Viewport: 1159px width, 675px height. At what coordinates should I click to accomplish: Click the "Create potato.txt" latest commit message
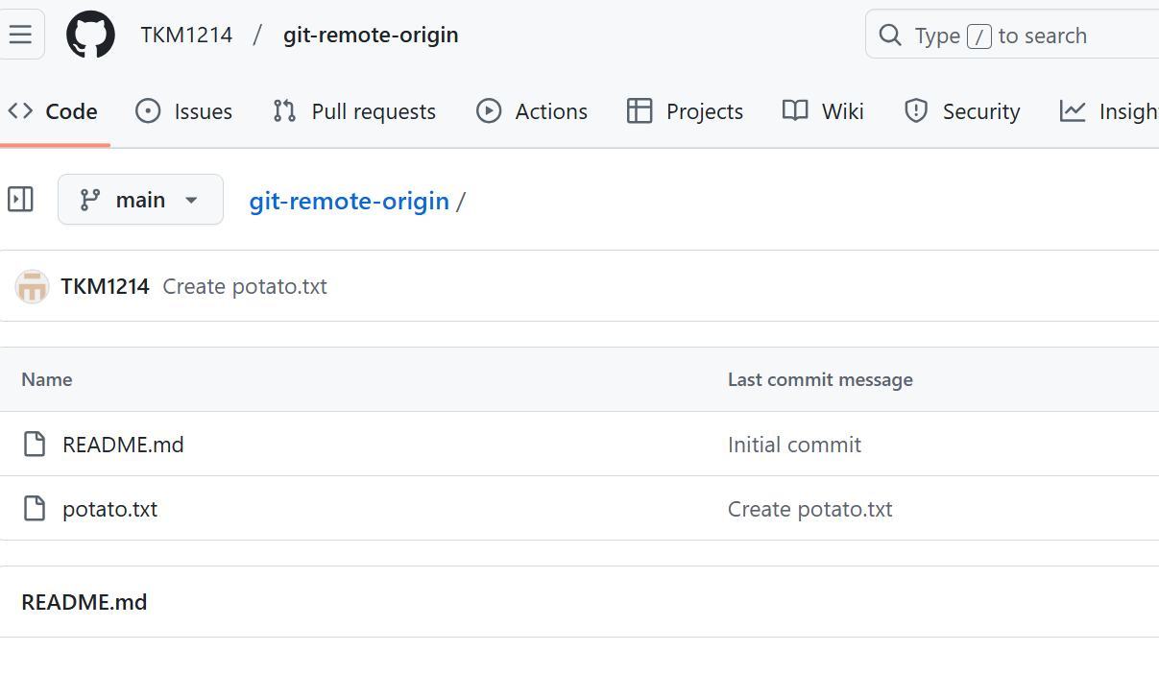coord(245,286)
